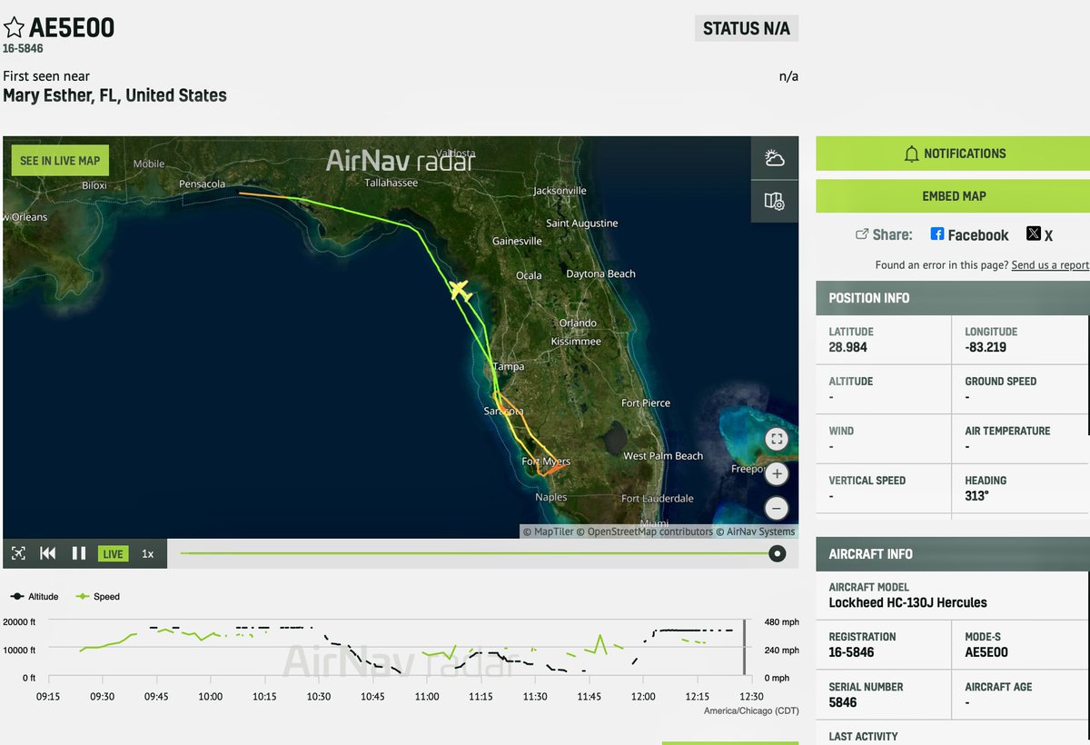Click the SEE IN LIVE MAP button

pos(60,161)
